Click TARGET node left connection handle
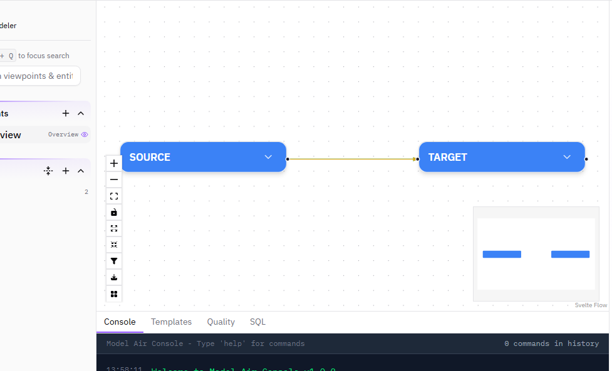This screenshot has width=612, height=371. pos(418,159)
